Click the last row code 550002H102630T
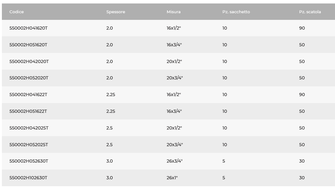Screen dimensions: 335x190 28,178
